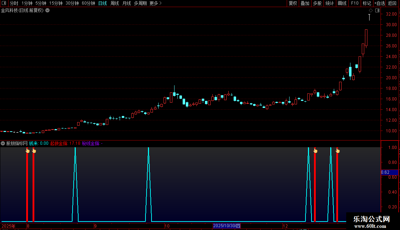Viewport: 400px width, 230px height.
Task: Expand the 更多 periods menu
Action: point(156,3)
